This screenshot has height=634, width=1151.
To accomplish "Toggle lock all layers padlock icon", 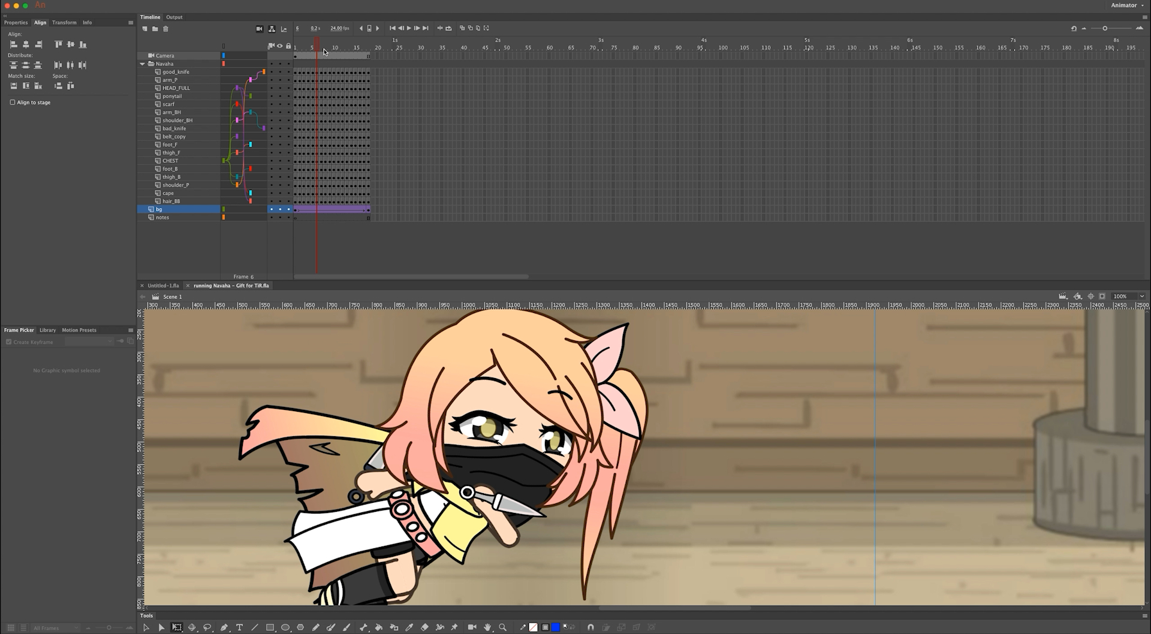I will [x=288, y=46].
